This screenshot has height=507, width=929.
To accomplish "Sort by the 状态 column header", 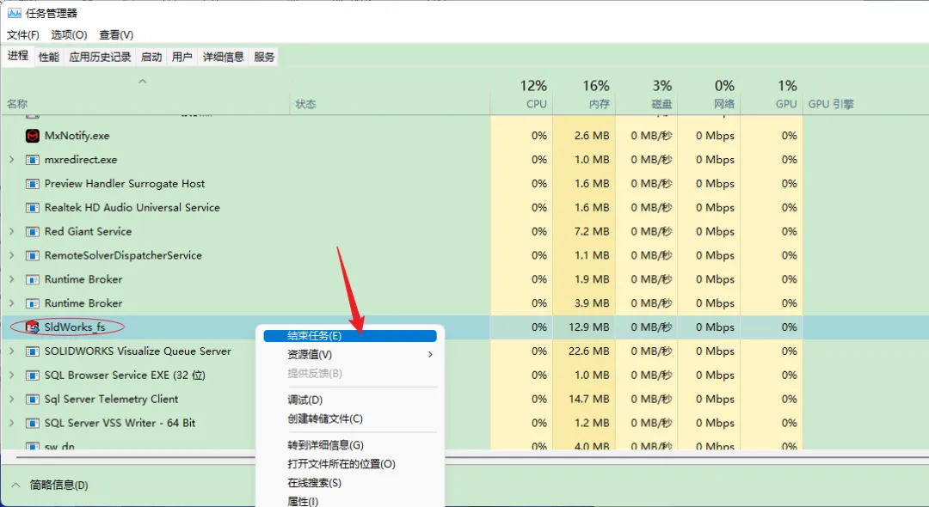I will [x=305, y=104].
